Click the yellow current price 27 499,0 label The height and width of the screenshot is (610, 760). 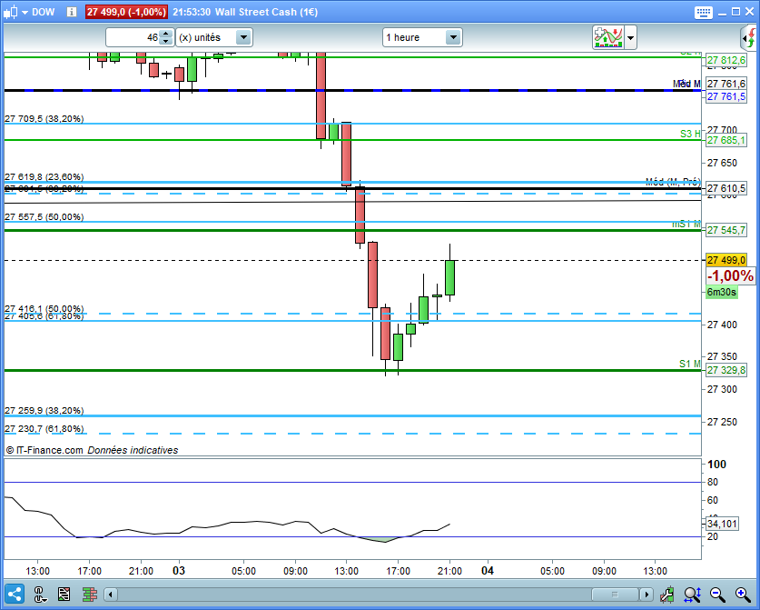[x=726, y=261]
